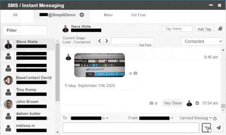The image size is (226, 135).
Task: Open BaseContact David conversation
Action: click(28, 80)
